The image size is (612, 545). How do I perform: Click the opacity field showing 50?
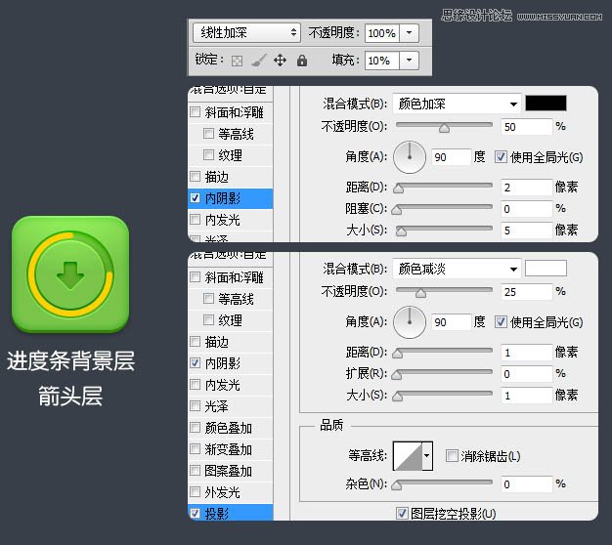pyautogui.click(x=526, y=127)
